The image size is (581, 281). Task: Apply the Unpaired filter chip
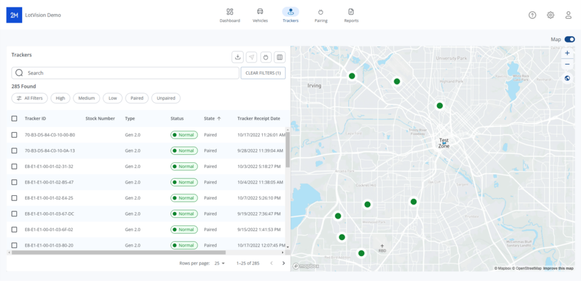coord(166,98)
